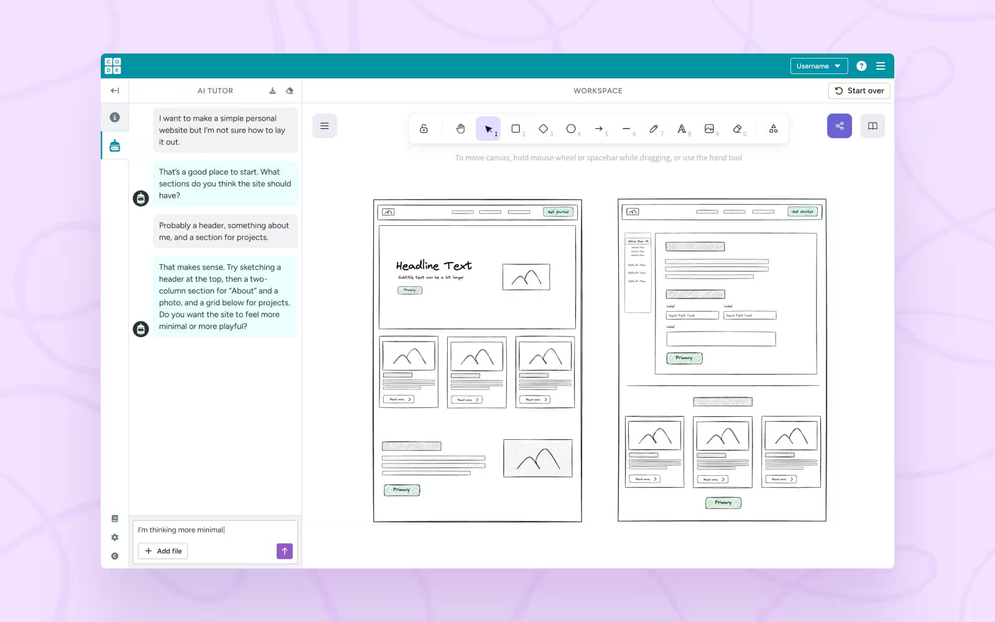Open more shapes tools menu

(x=773, y=129)
